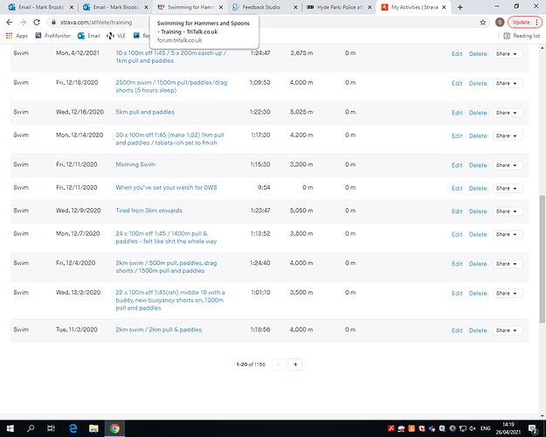Open the Reading list
The image size is (546, 437).
(522, 36)
